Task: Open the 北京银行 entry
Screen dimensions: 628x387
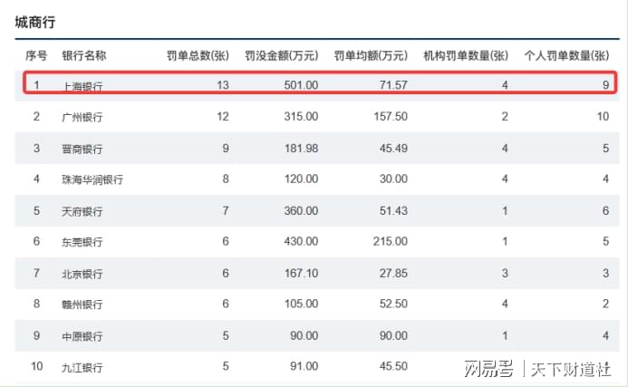Action: coord(82,274)
